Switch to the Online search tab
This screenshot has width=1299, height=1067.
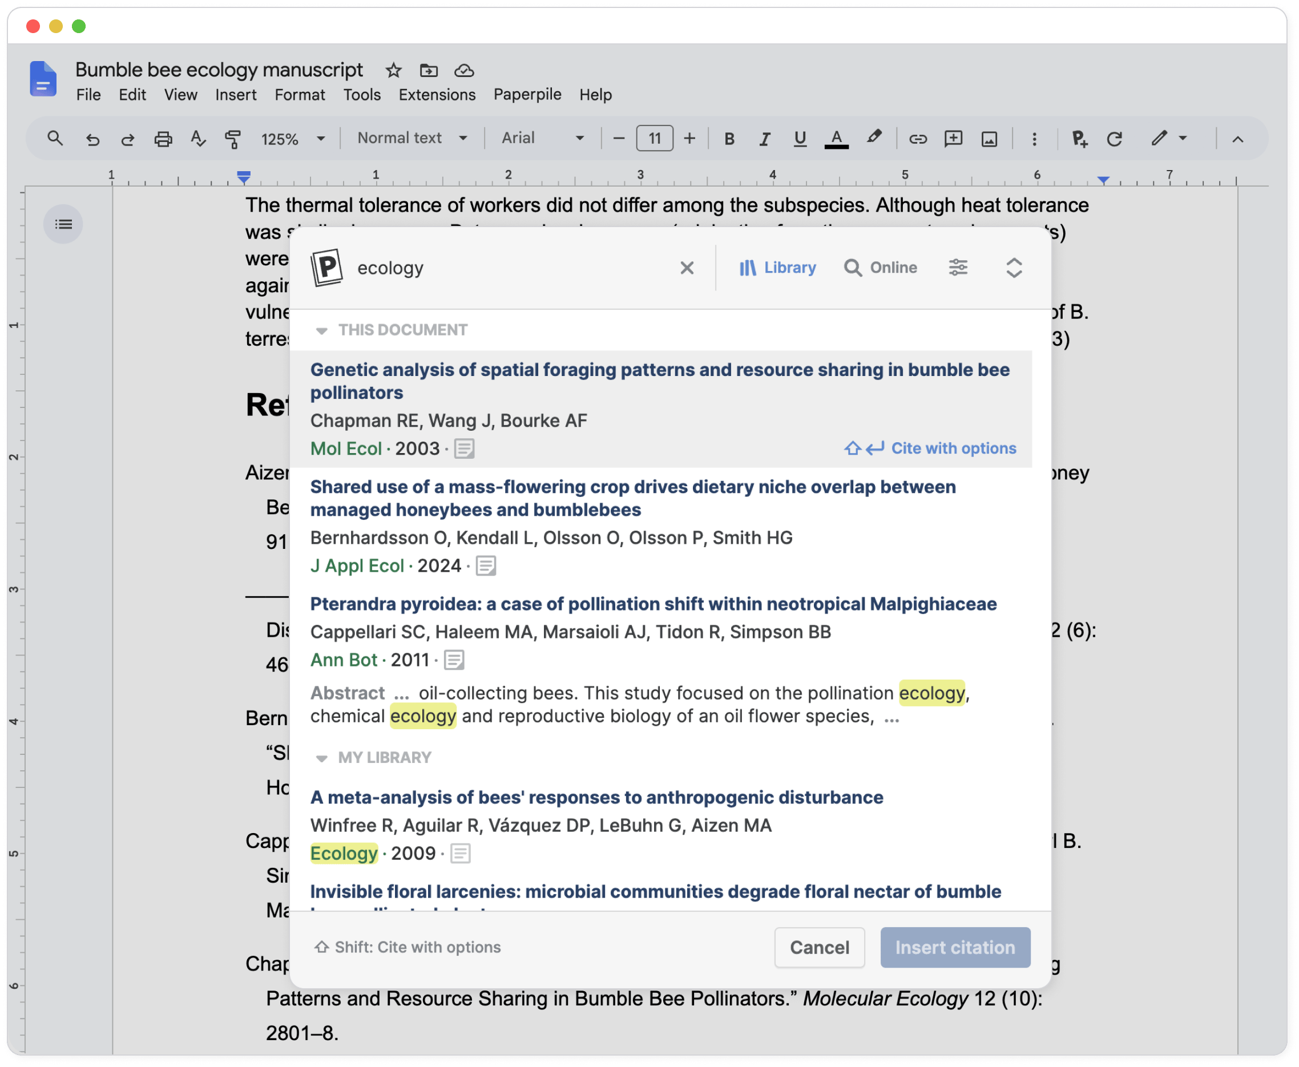880,268
